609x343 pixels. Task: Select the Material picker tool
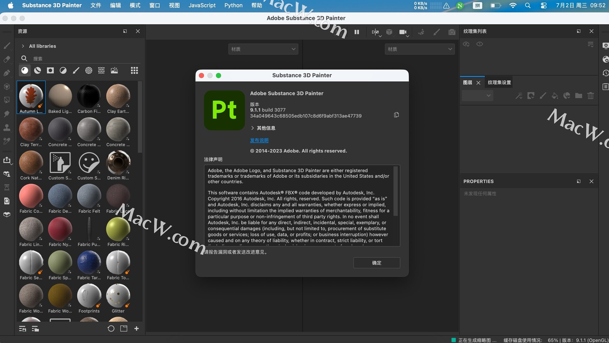click(7, 141)
